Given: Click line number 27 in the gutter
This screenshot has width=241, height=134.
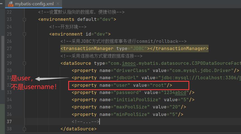Looking at the screenshot, I should 9,49.
